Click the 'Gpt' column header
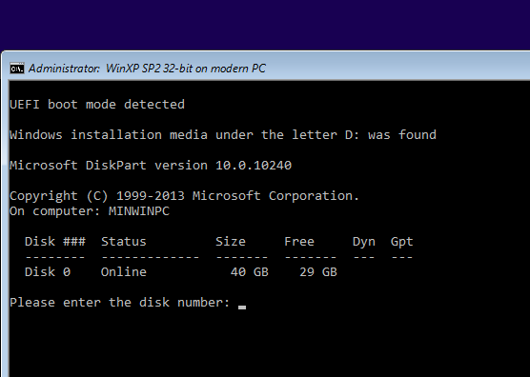This screenshot has width=530, height=377. [x=402, y=242]
